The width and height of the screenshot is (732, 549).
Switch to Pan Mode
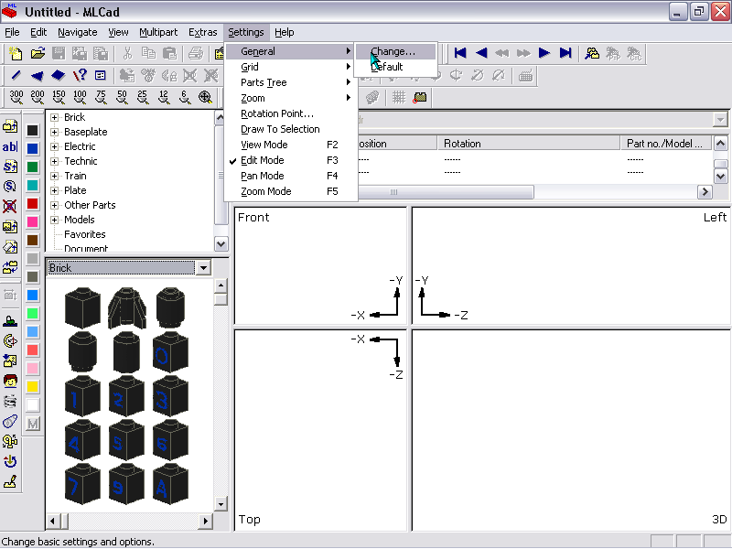click(x=290, y=176)
